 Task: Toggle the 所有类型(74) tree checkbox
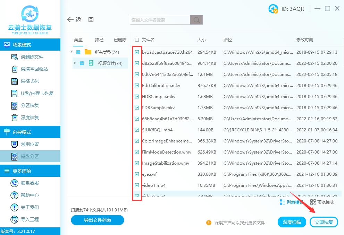78,52
